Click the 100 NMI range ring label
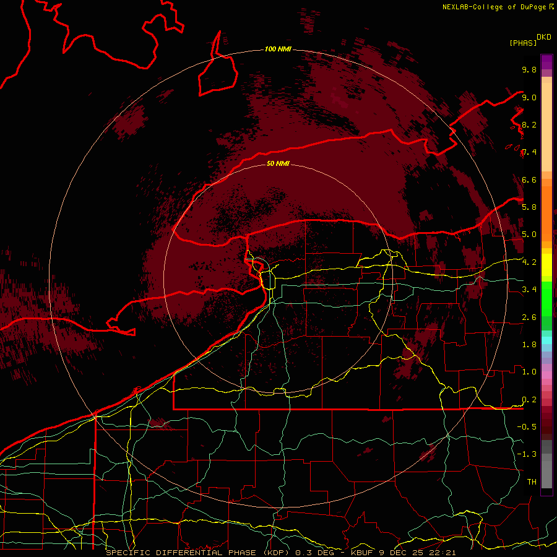The width and height of the screenshot is (557, 557). [278, 49]
